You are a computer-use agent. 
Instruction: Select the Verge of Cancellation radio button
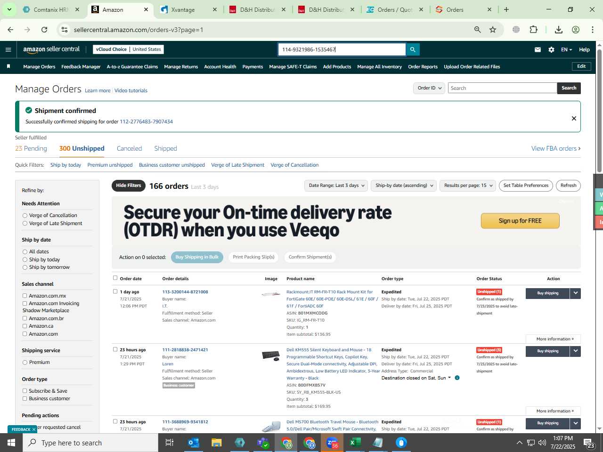click(x=25, y=216)
